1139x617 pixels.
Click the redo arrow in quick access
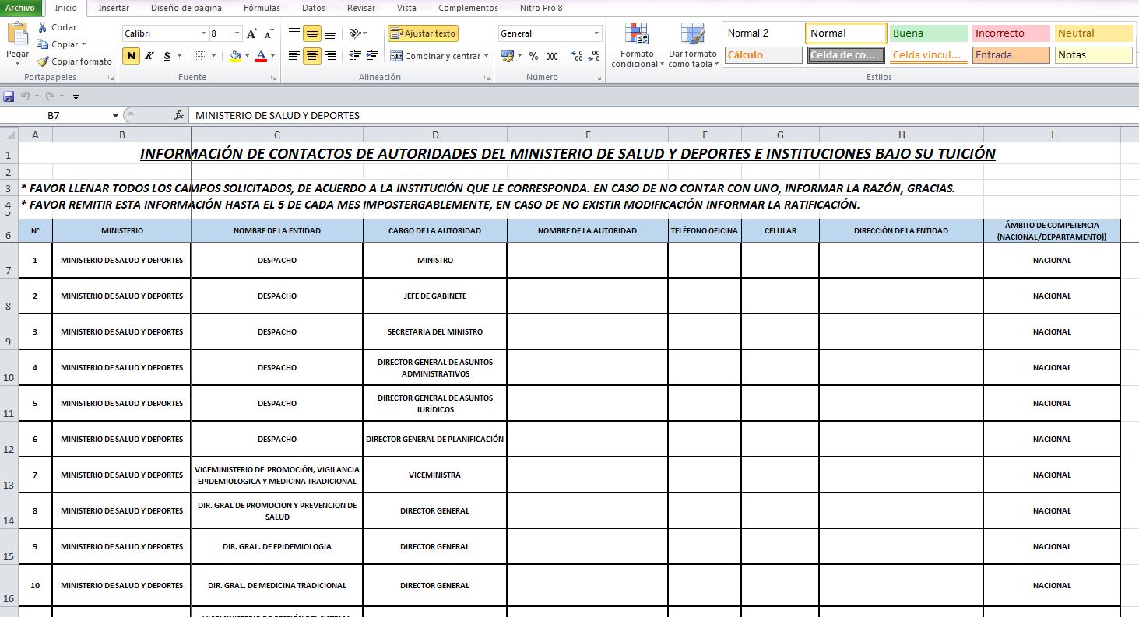[x=50, y=96]
